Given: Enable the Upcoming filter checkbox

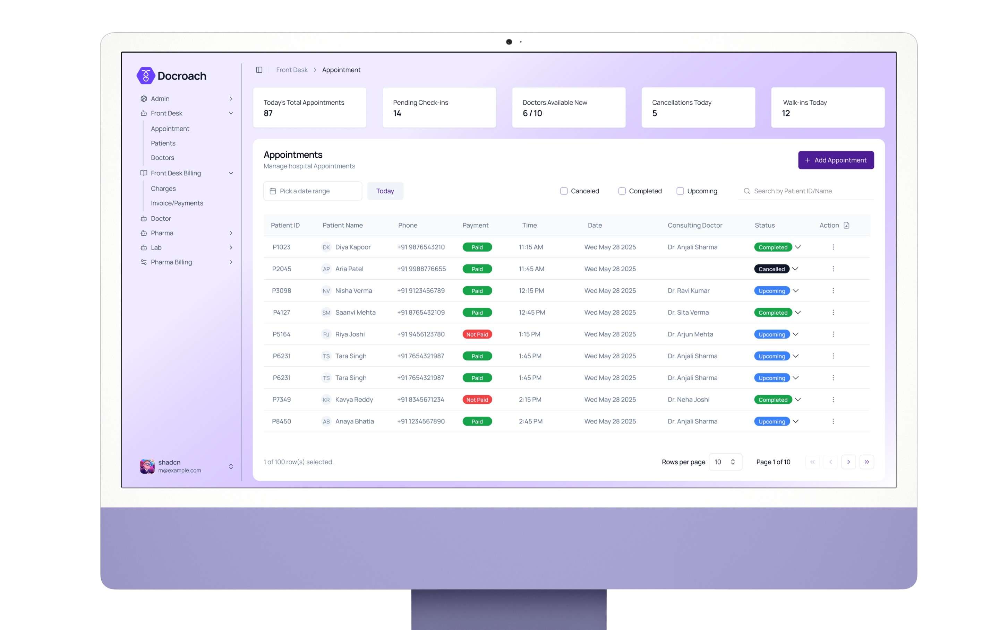Looking at the screenshot, I should click(680, 191).
